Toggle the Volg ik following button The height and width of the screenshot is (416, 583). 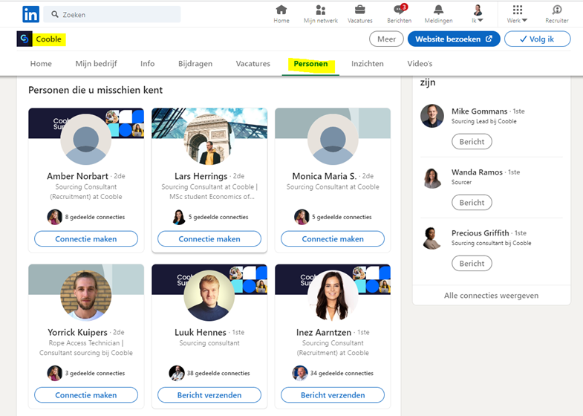tap(537, 39)
